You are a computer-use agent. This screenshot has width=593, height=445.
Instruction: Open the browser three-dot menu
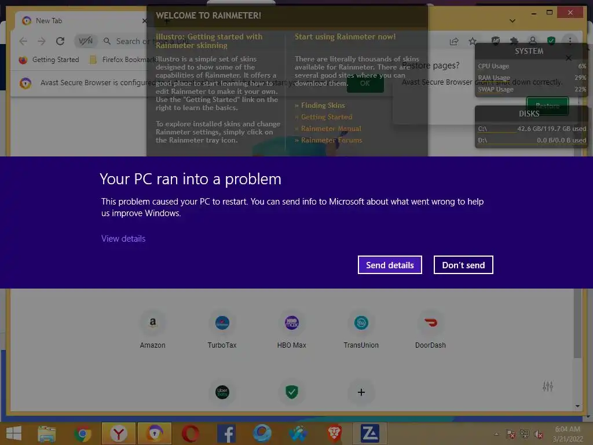pos(570,41)
